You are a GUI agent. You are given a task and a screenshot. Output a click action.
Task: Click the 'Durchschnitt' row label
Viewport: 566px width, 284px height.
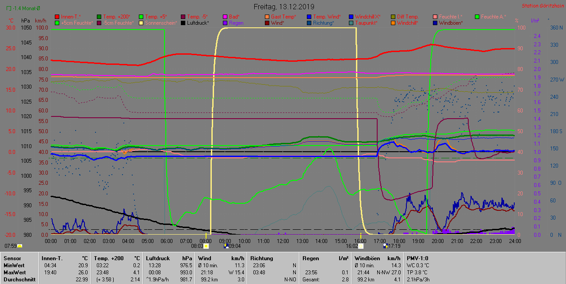19,280
